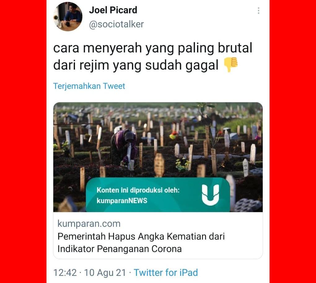The image size is (316, 283).
Task: Open the Twitter for iPad source link
Action: (x=166, y=272)
